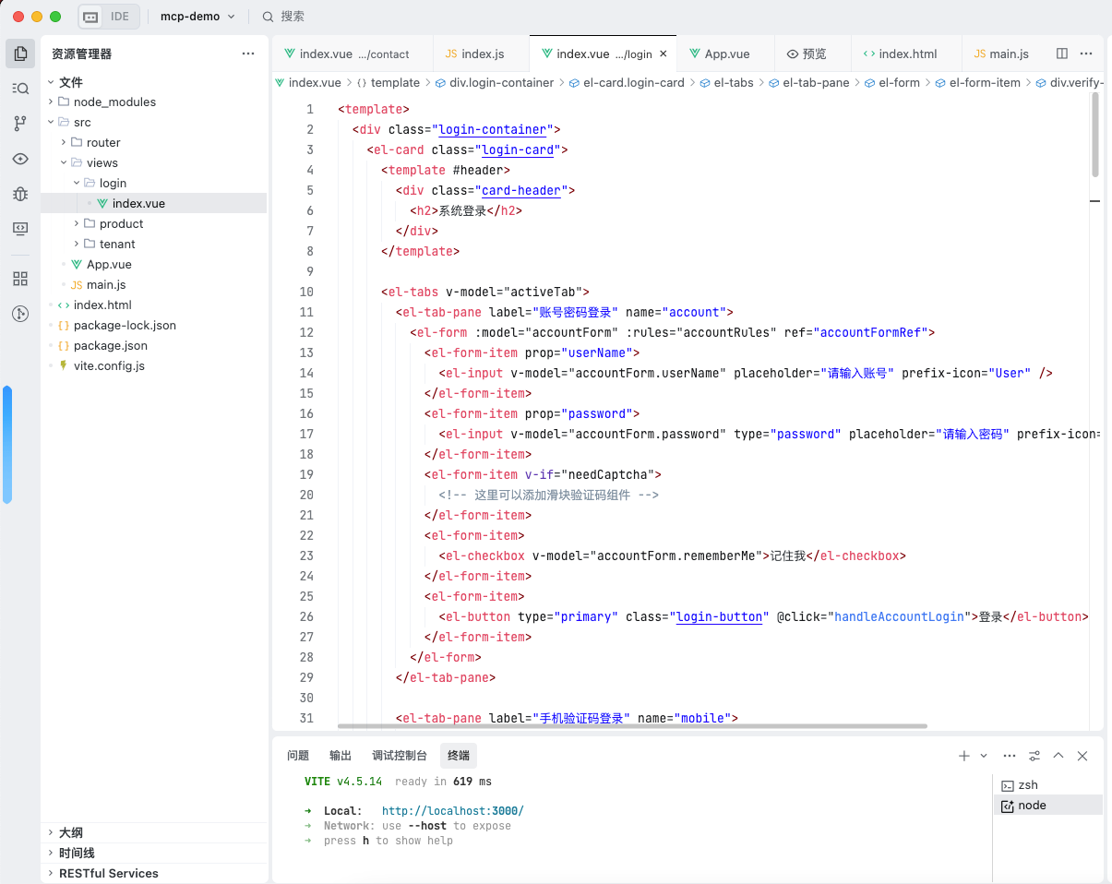Click the el-card.login-card breadcrumb
Viewport: 1112px width, 884px height.
point(628,83)
